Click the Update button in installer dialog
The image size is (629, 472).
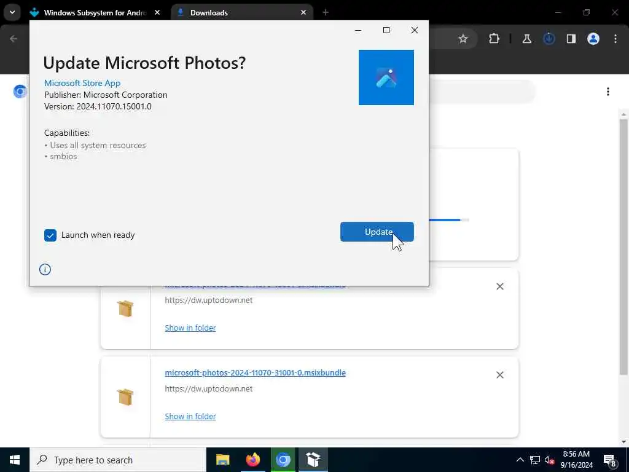[377, 232]
